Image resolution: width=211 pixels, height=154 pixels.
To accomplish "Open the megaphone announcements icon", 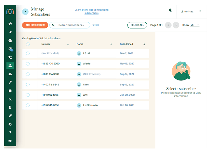I will 10,141.
